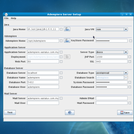Viewport: 134px width, 134px height.
Task: Browse for Adempiere Home folder icon
Action: tap(67, 41)
